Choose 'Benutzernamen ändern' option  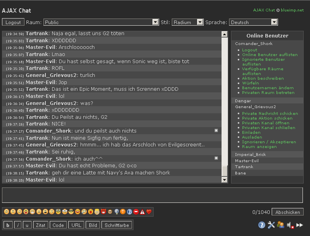(268, 88)
